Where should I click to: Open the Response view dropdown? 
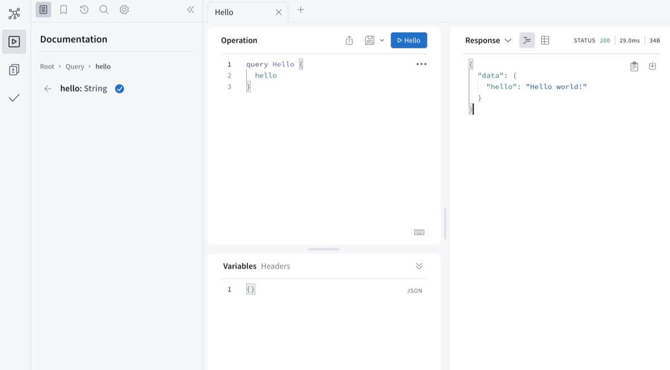508,40
